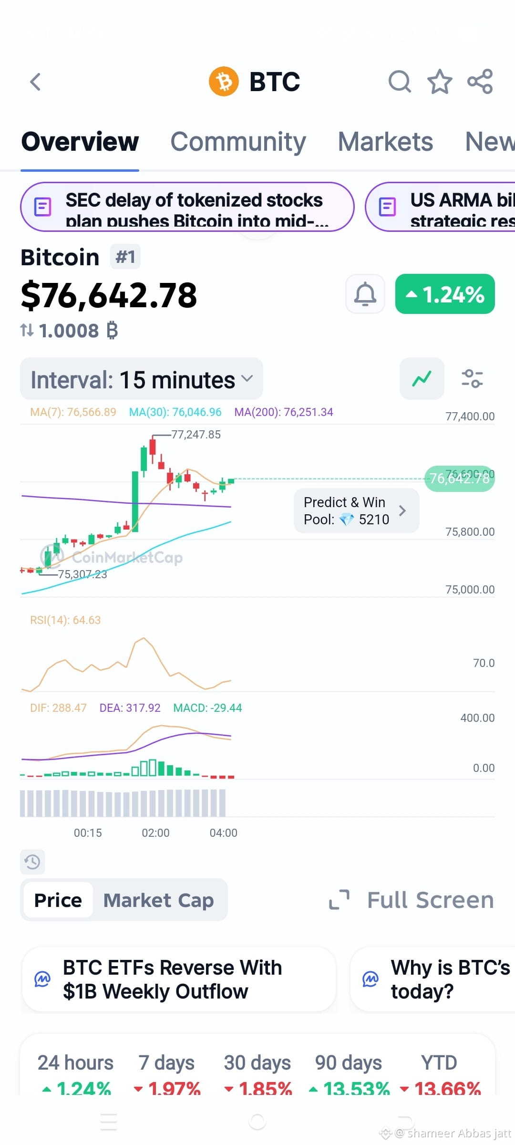This screenshot has width=515, height=1145.
Task: Tap DIF: 288.47 label
Action: [x=58, y=708]
